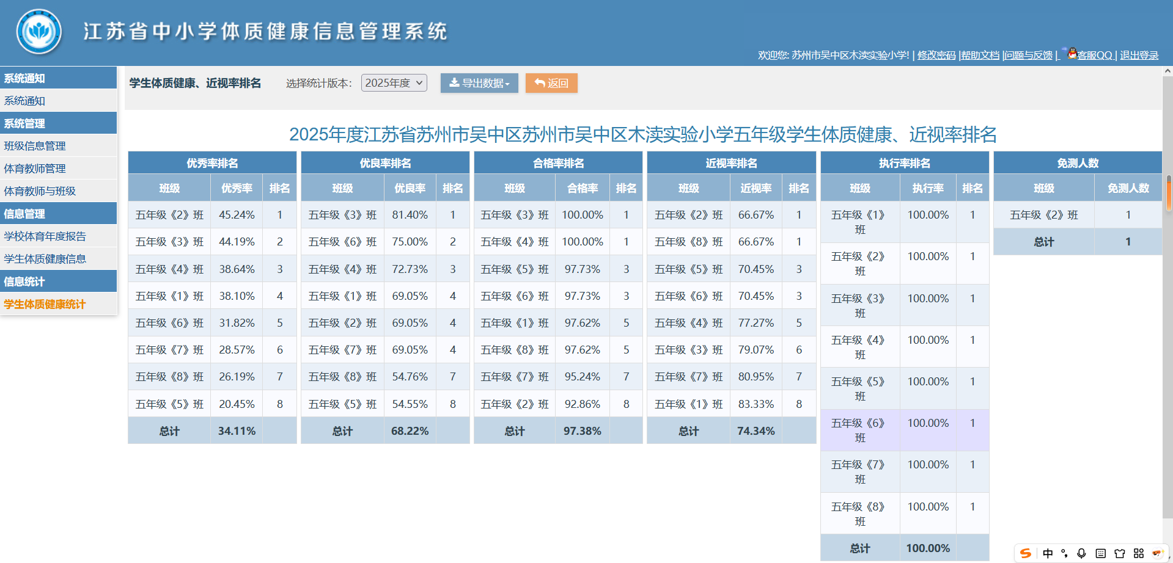1173x563 pixels.
Task: Click the system logo emblem in the header
Action: pos(39,32)
